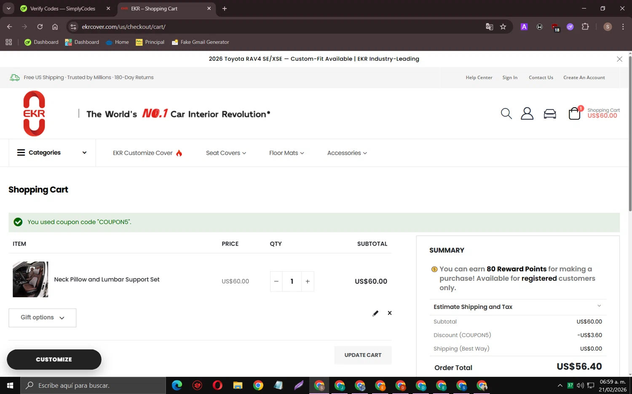Click the browser reload button

(x=40, y=26)
